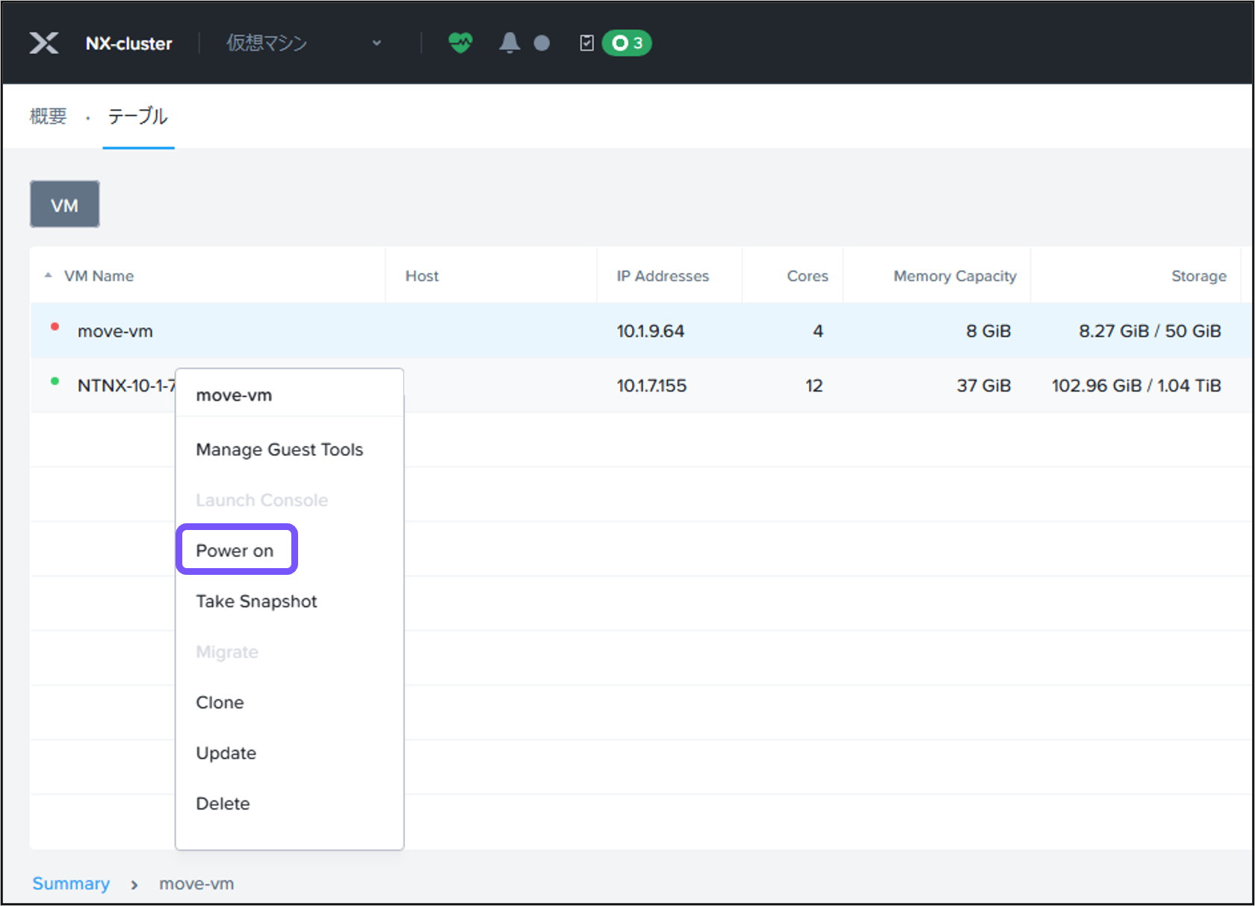Expand the 仮想マシン dropdown menu
1255x906 pixels.
[x=376, y=43]
